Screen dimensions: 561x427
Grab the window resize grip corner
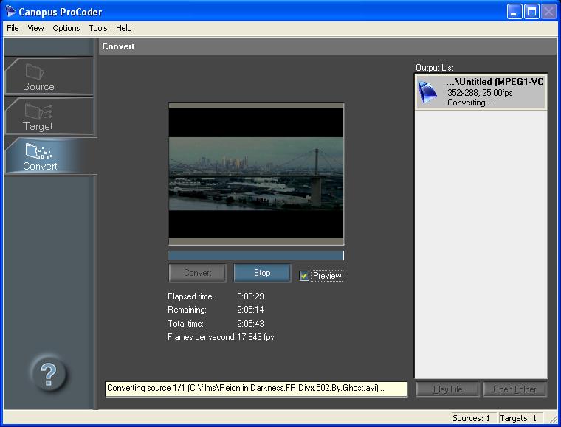(x=553, y=419)
